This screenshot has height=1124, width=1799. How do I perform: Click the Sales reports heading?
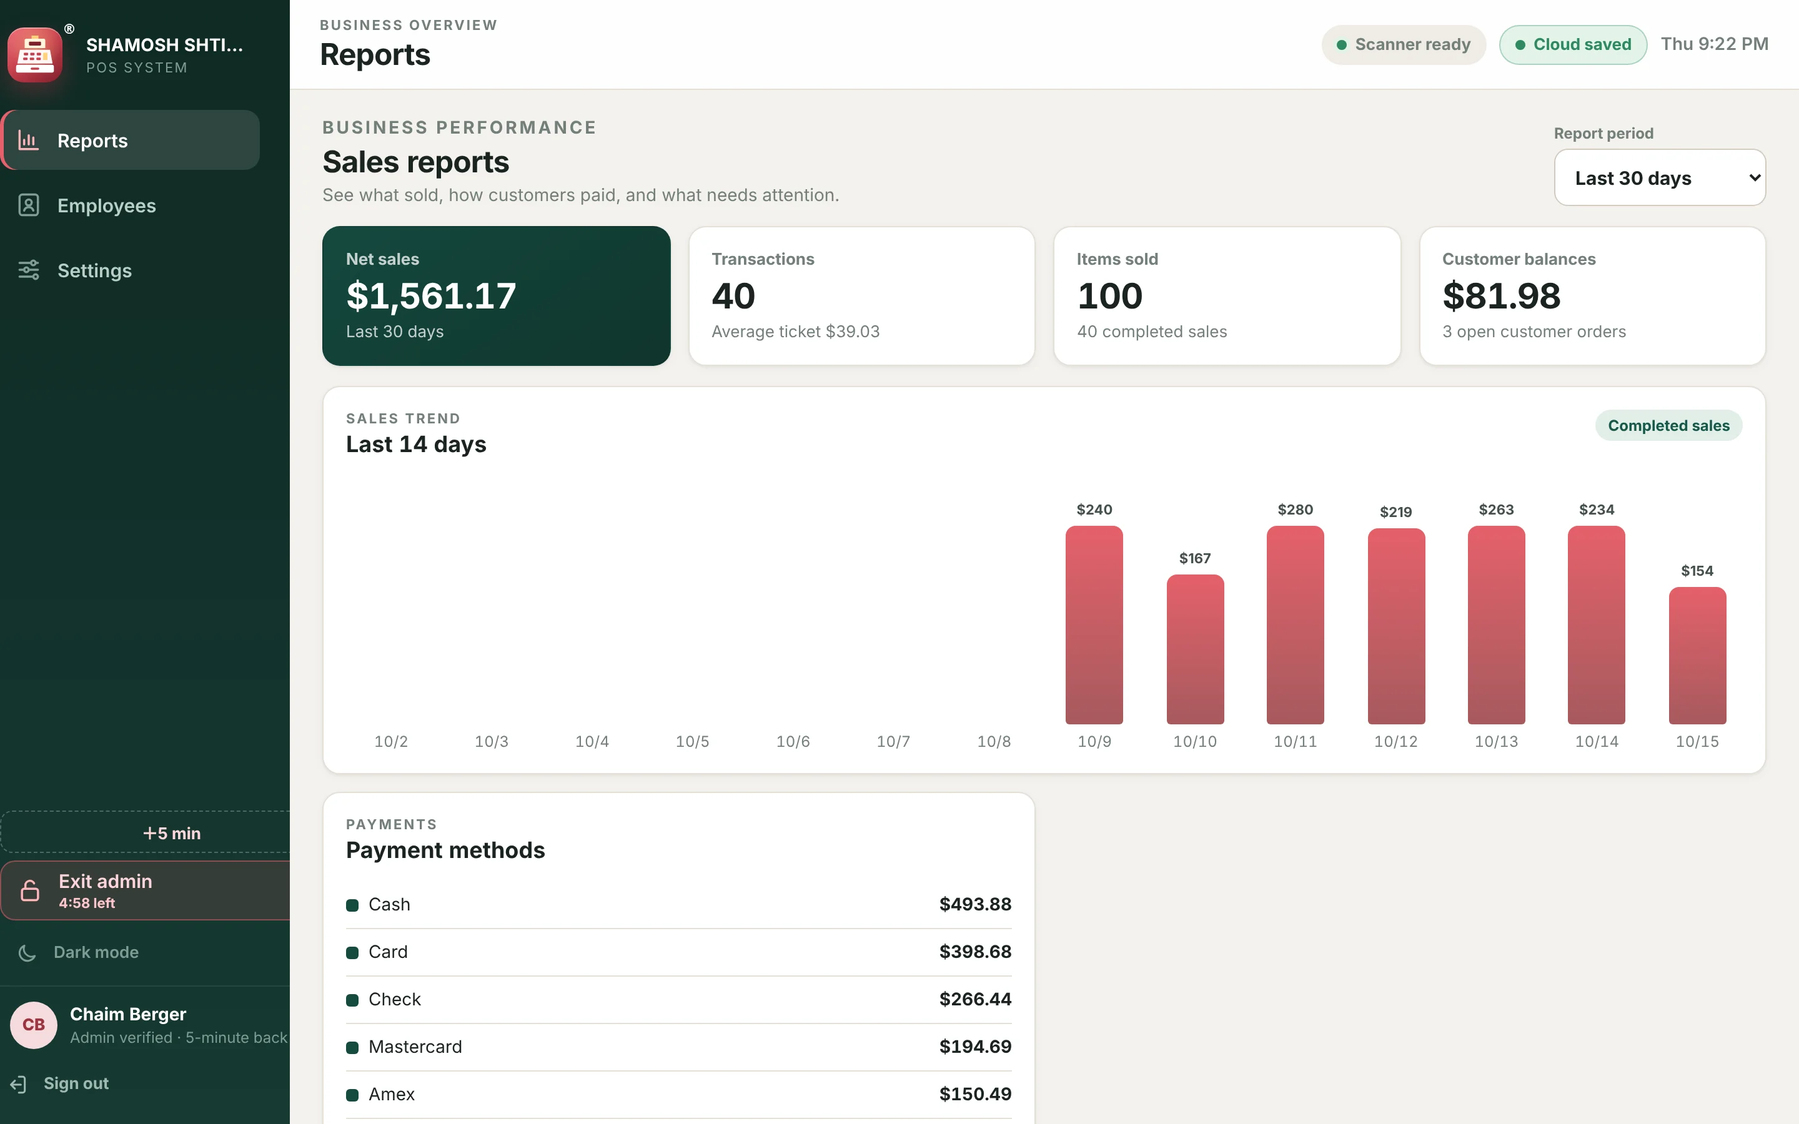pos(415,162)
